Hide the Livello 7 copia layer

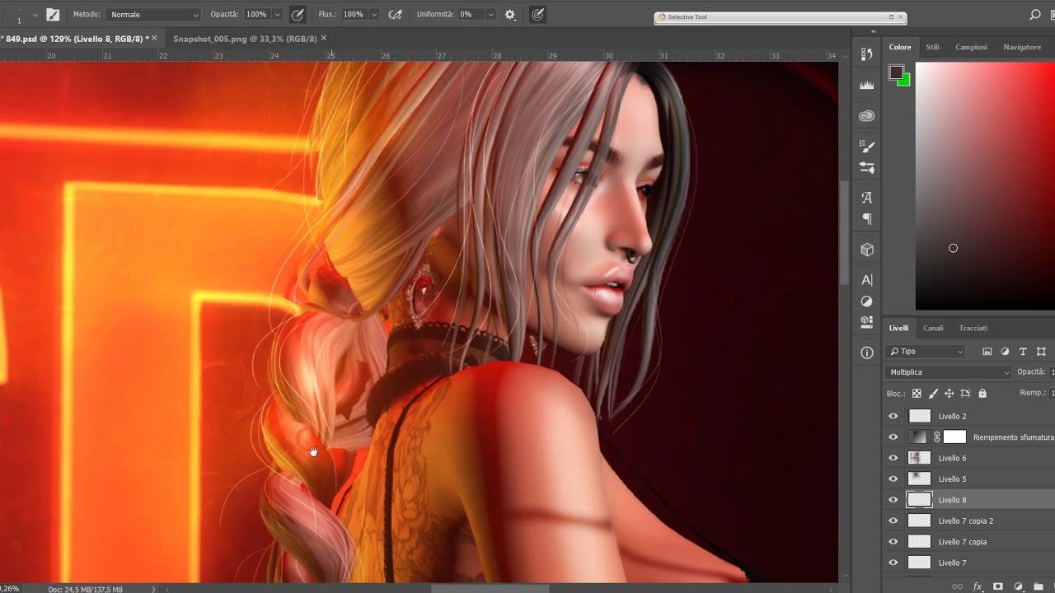tap(893, 542)
